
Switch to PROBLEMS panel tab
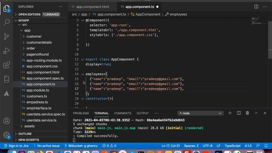tap(81, 113)
